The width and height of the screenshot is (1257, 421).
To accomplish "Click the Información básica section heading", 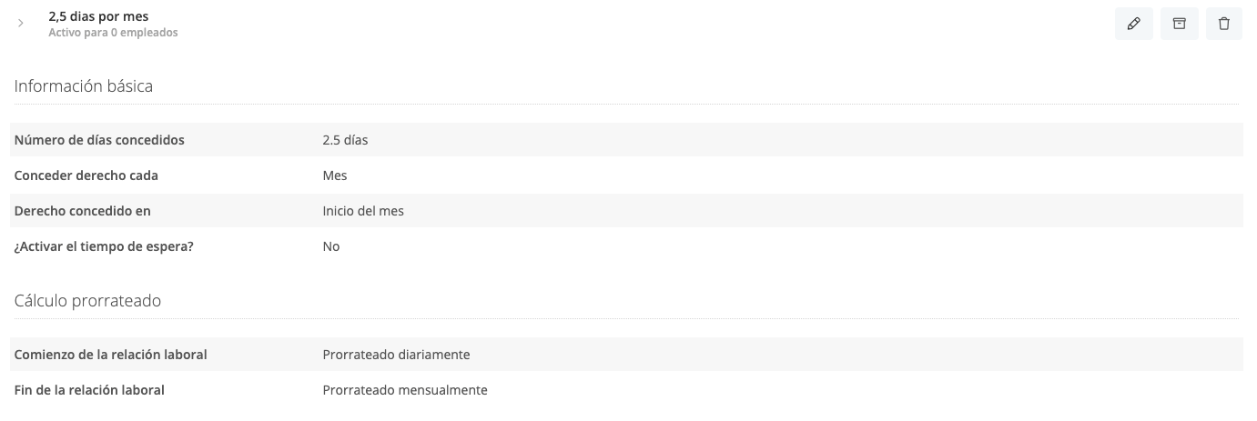I will pos(84,86).
